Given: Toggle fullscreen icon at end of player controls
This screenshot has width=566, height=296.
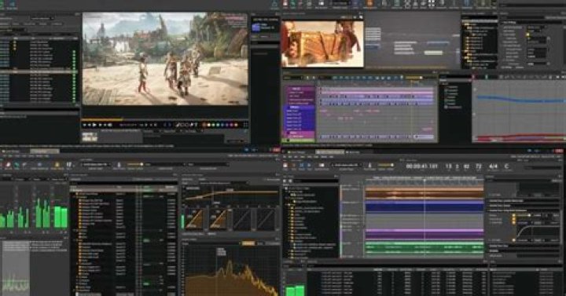Looking at the screenshot, I should pos(245,125).
